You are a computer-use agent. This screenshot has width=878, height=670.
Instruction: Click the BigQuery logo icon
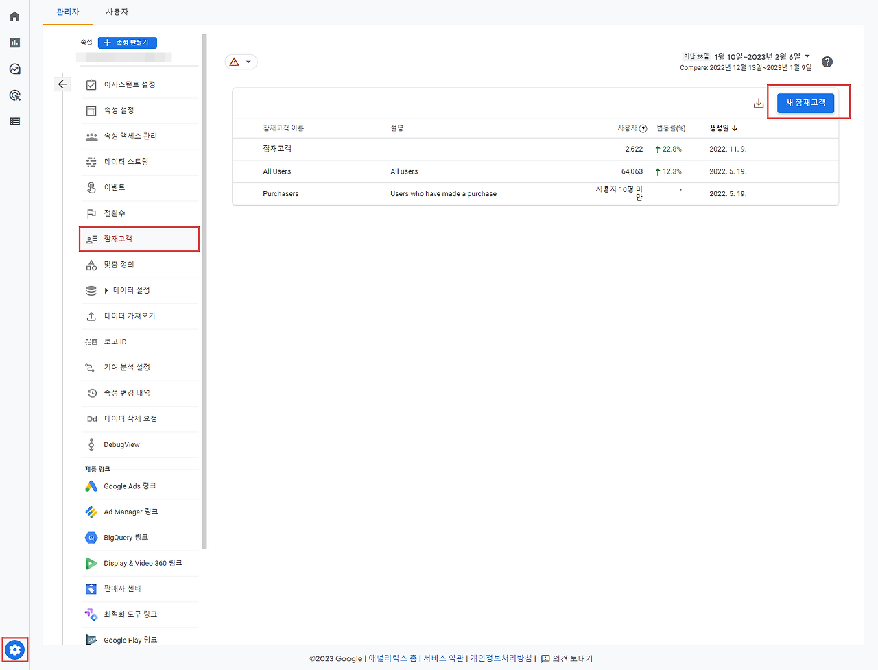click(x=91, y=538)
